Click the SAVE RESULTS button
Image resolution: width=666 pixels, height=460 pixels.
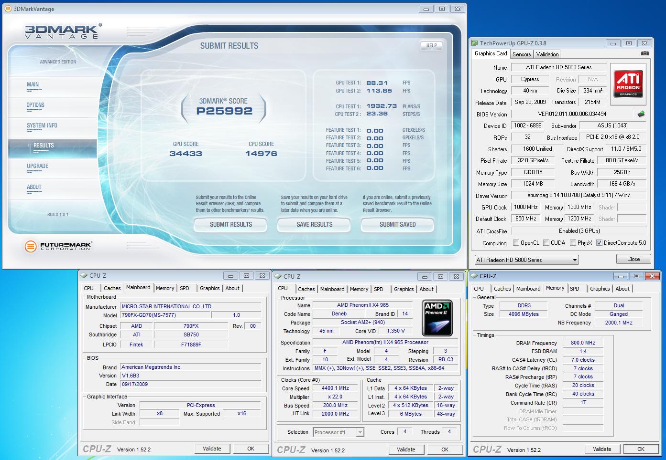tap(314, 224)
